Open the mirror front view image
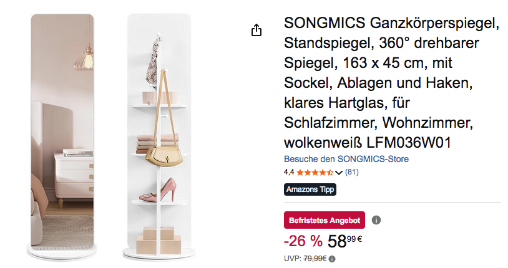Viewport: 508px width, 268px height. [x=61, y=134]
